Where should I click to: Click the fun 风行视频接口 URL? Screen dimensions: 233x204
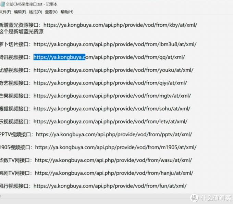pos(110,186)
